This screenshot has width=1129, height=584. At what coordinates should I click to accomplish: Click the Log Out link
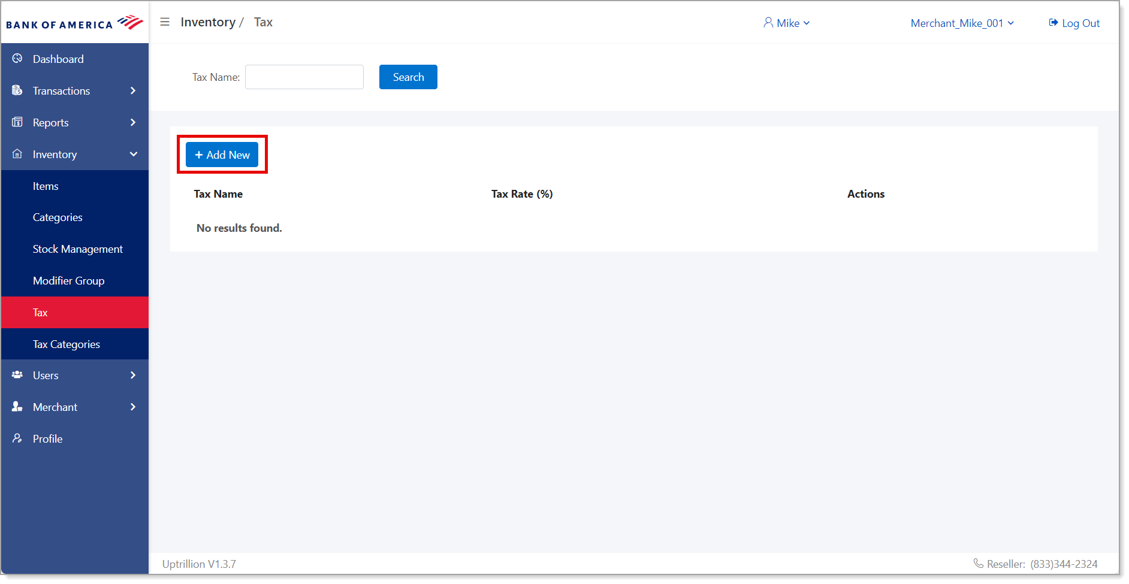[1074, 23]
